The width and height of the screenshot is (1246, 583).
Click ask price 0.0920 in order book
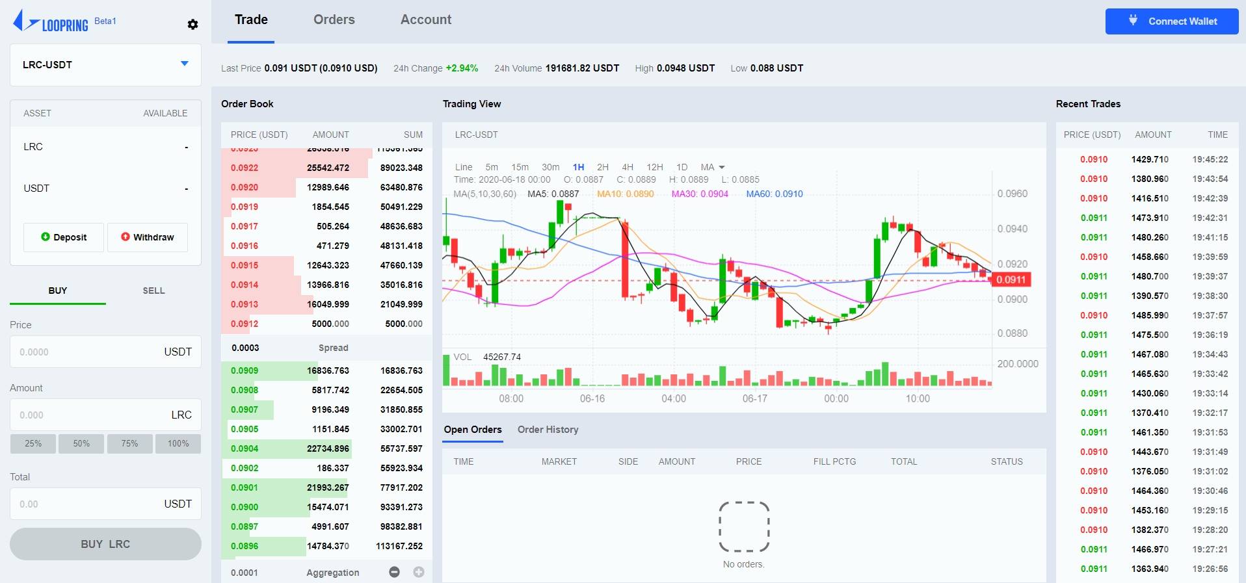pos(245,187)
